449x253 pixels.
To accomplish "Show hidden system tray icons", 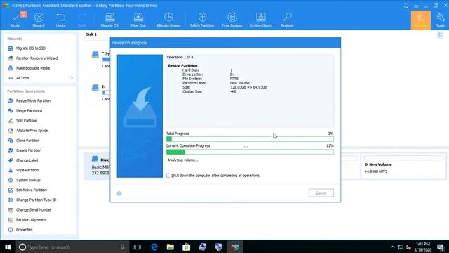I will coord(393,247).
